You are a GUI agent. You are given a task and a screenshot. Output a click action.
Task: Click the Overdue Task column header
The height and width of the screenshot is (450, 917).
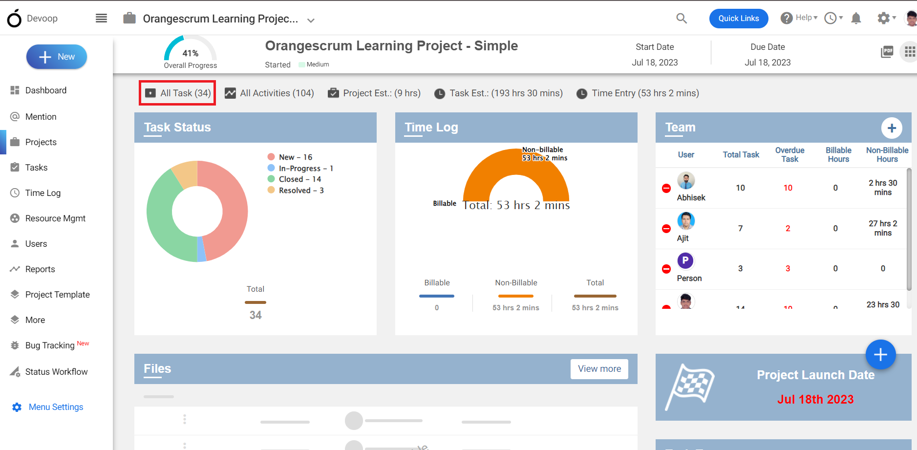tap(789, 154)
